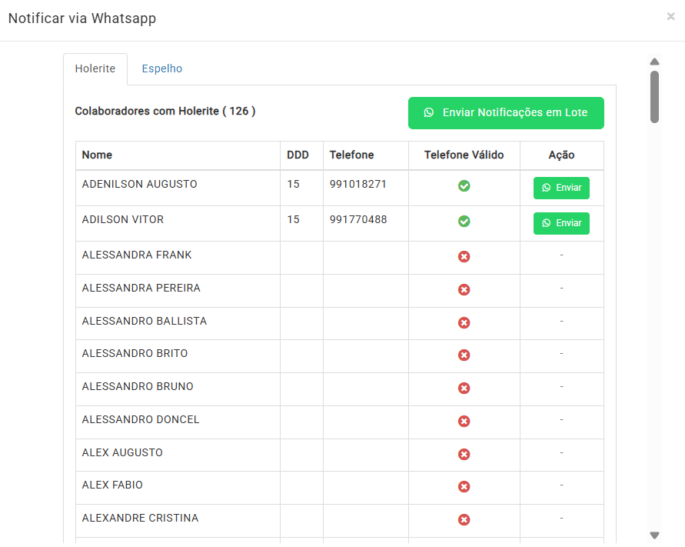Click red invalid icon for ALEX AUGUSTO
685x547 pixels.
[464, 455]
